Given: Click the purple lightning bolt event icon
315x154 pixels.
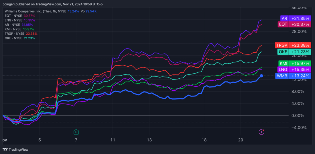Looking at the screenshot, I should pyautogui.click(x=261, y=132).
